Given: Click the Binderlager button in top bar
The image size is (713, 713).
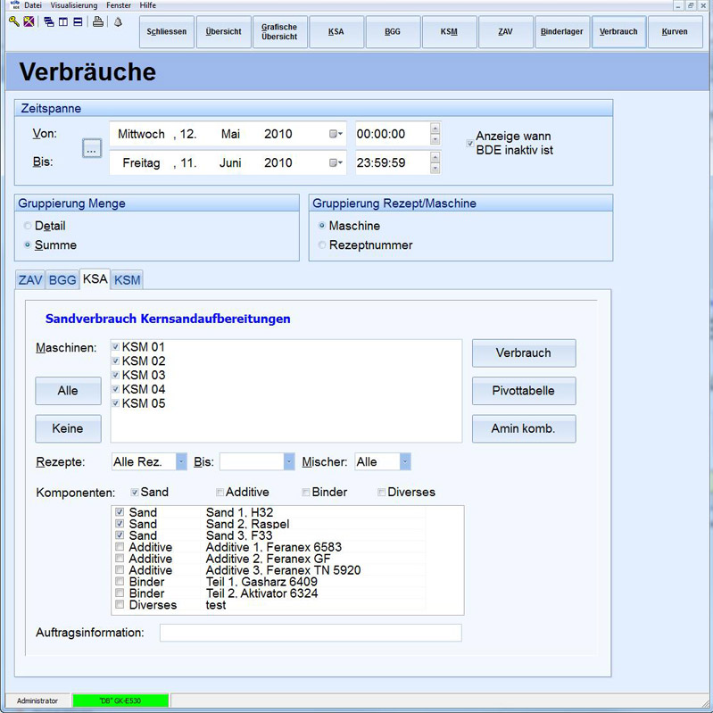Looking at the screenshot, I should click(561, 32).
